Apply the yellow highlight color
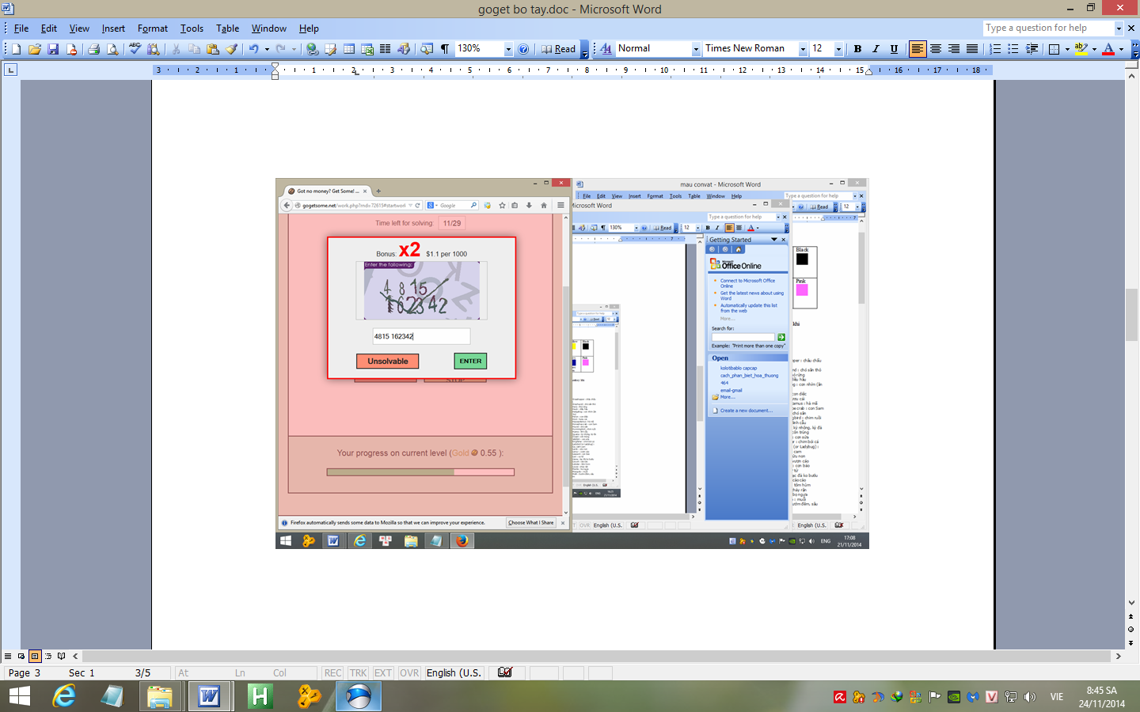The width and height of the screenshot is (1140, 712). click(x=1081, y=49)
